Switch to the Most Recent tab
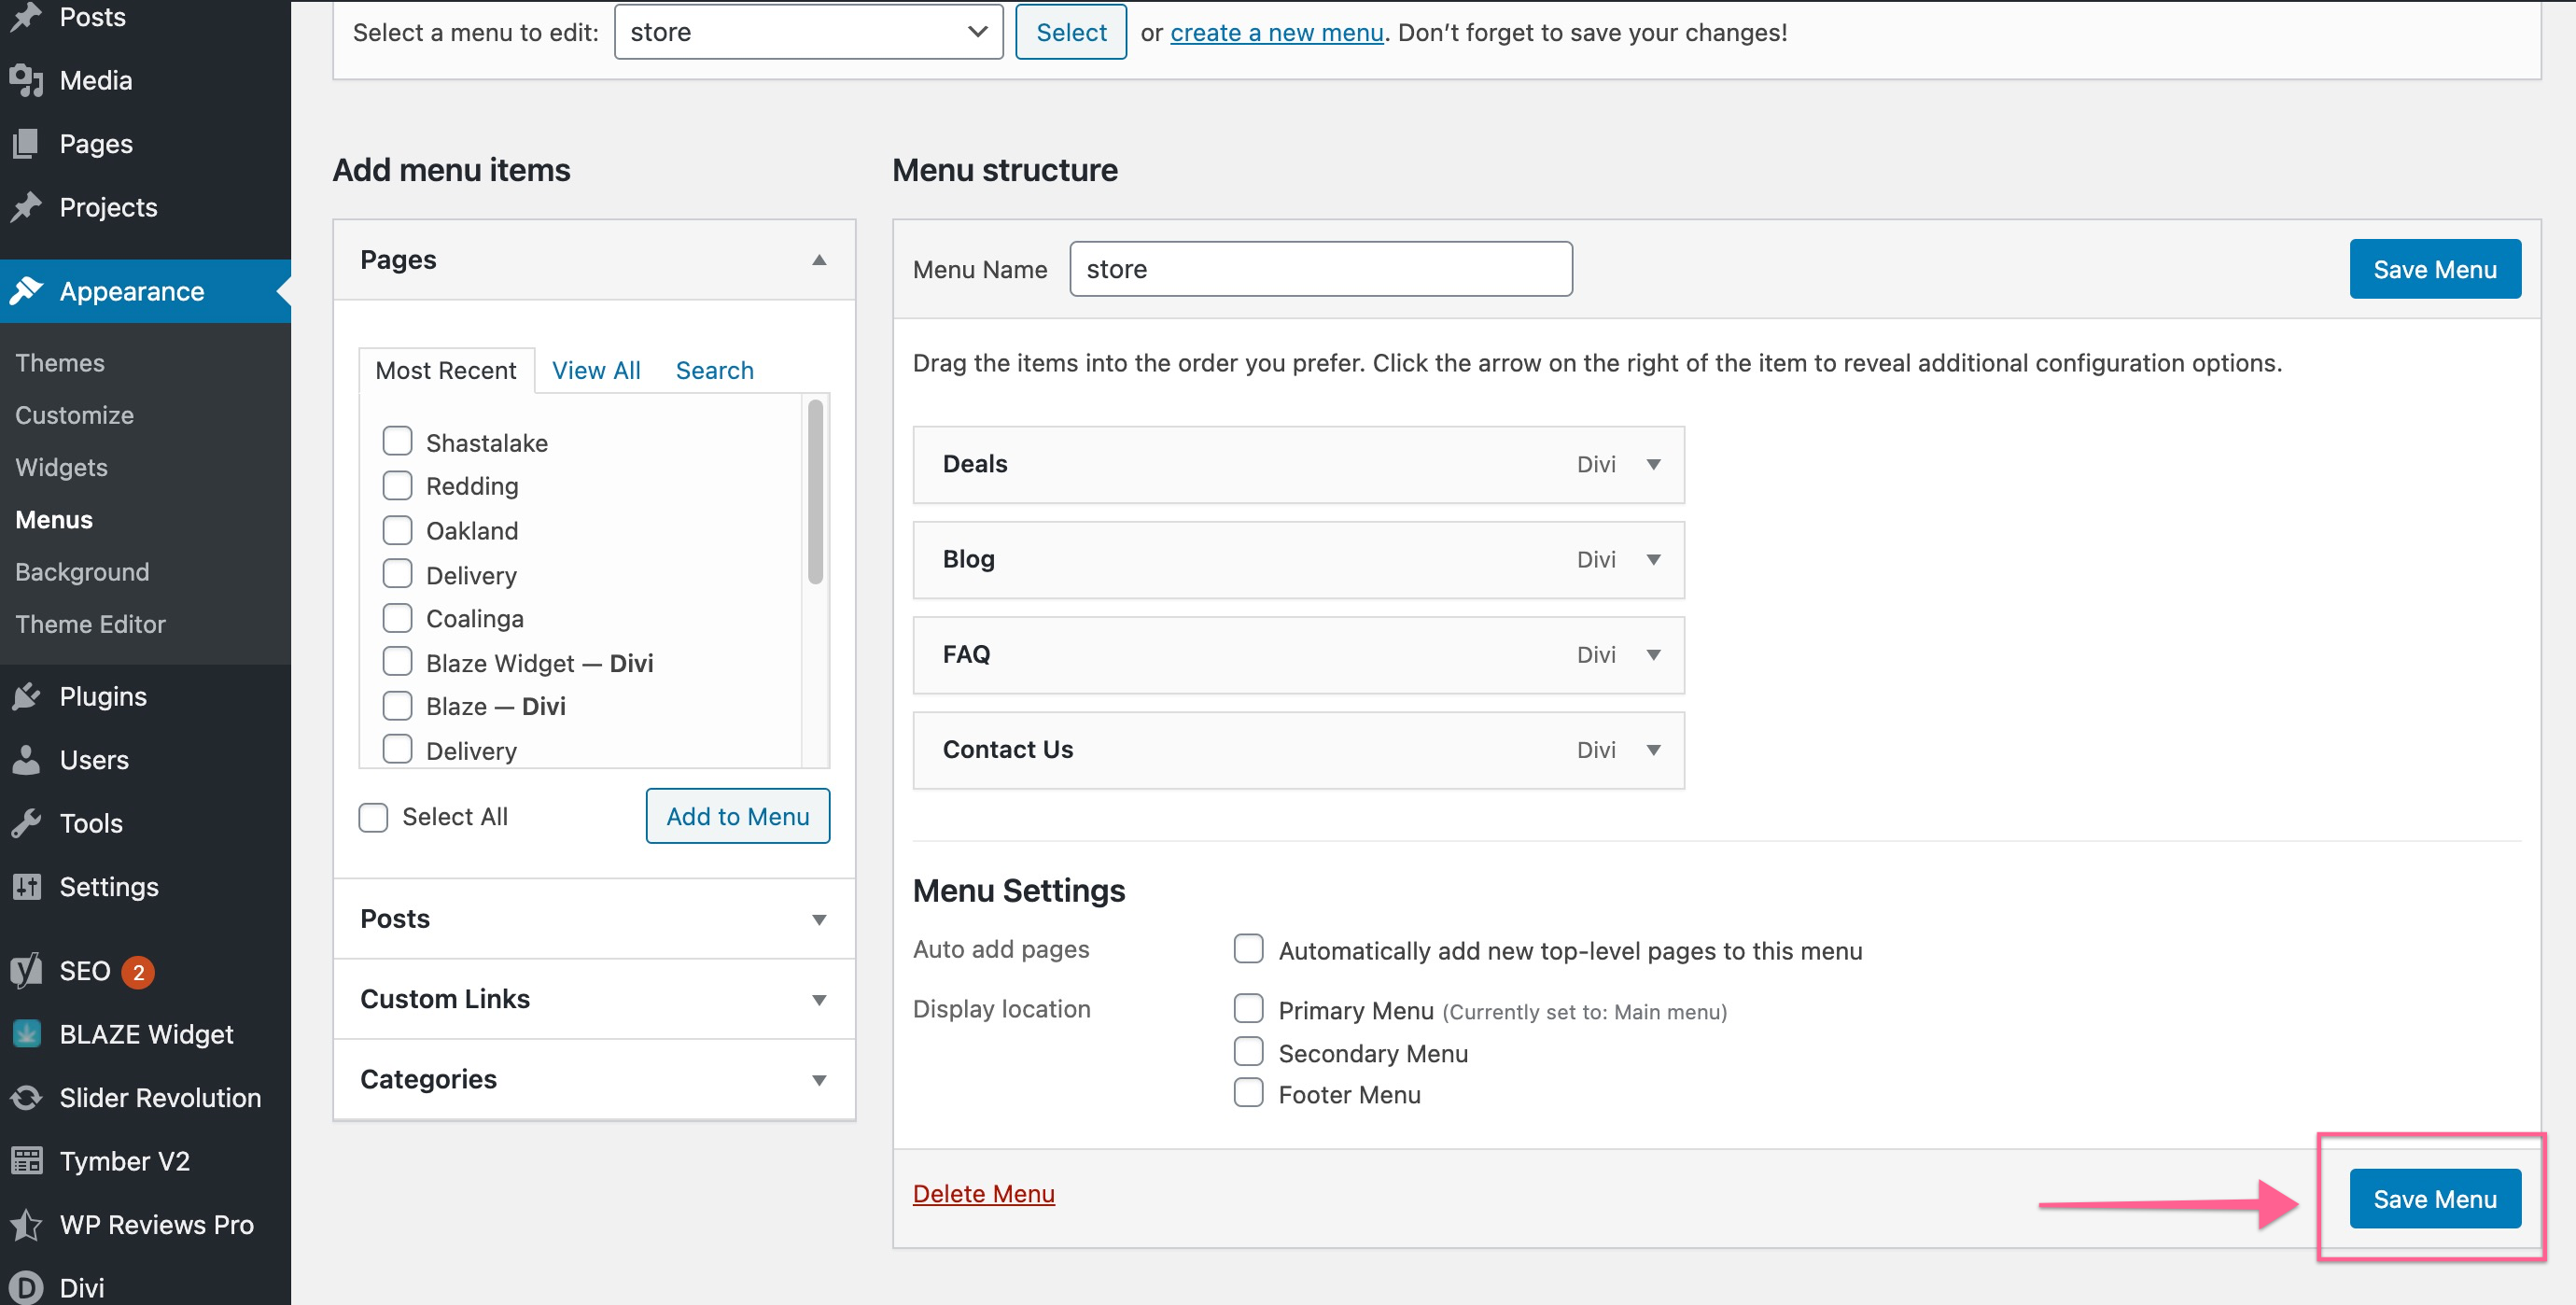Screen dimensions: 2576x1305 coord(446,371)
